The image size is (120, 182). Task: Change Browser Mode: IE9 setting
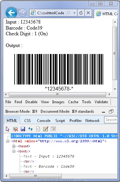click(x=21, y=111)
